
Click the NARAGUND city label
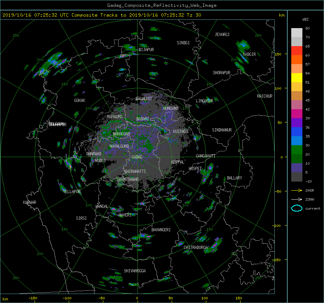pyautogui.click(x=122, y=134)
